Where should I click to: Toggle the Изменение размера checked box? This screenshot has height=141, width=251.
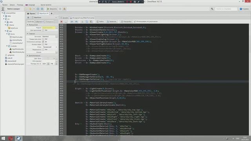pyautogui.click(x=43, y=42)
